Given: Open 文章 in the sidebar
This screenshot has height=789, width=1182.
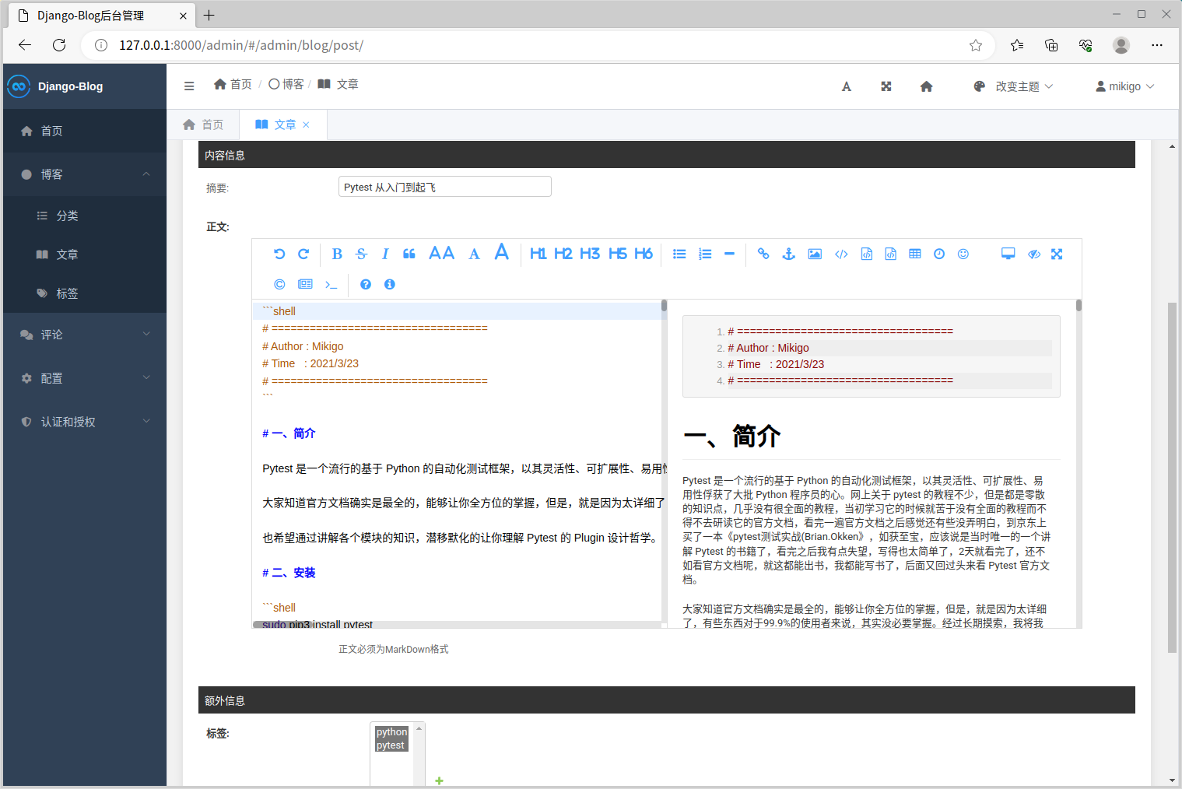Looking at the screenshot, I should [85, 254].
